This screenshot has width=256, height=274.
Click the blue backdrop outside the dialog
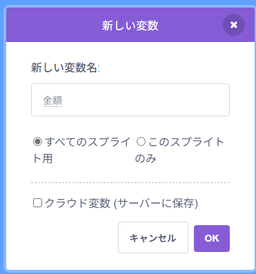click(x=3, y=138)
